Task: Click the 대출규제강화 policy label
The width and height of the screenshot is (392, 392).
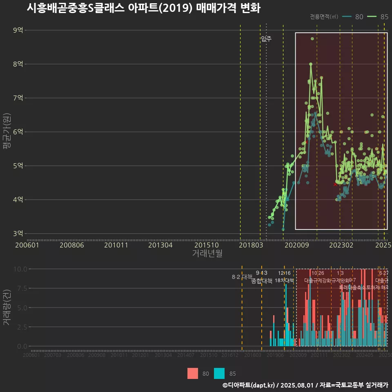Action: coord(318,281)
